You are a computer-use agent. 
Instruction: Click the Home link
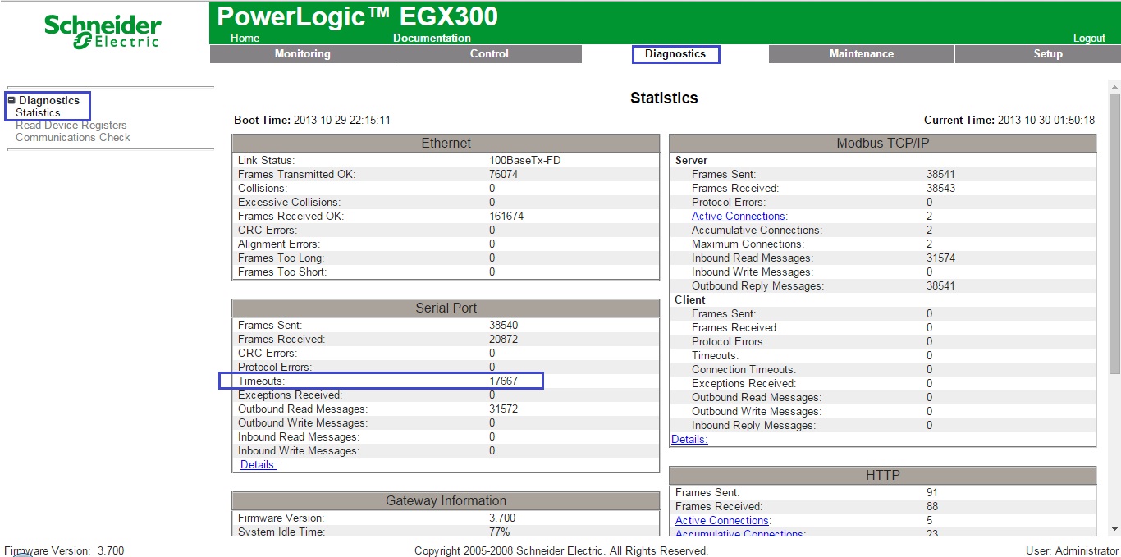pyautogui.click(x=245, y=38)
